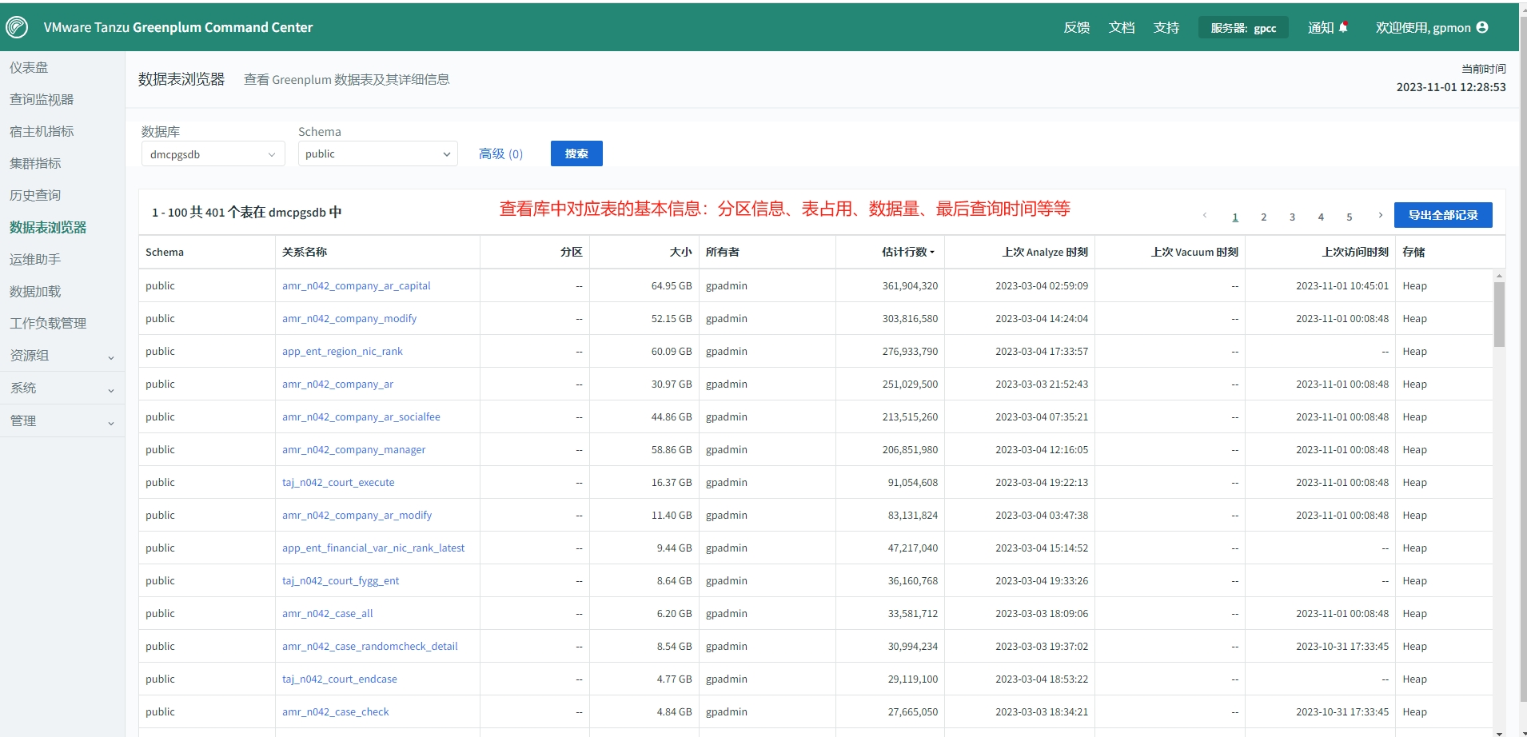Click the 搜索 search button
This screenshot has width=1527, height=737.
pos(576,153)
